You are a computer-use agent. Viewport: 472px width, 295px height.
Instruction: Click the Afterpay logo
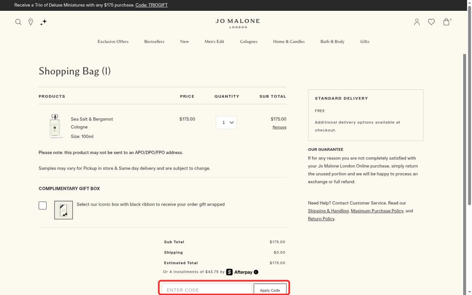click(239, 272)
